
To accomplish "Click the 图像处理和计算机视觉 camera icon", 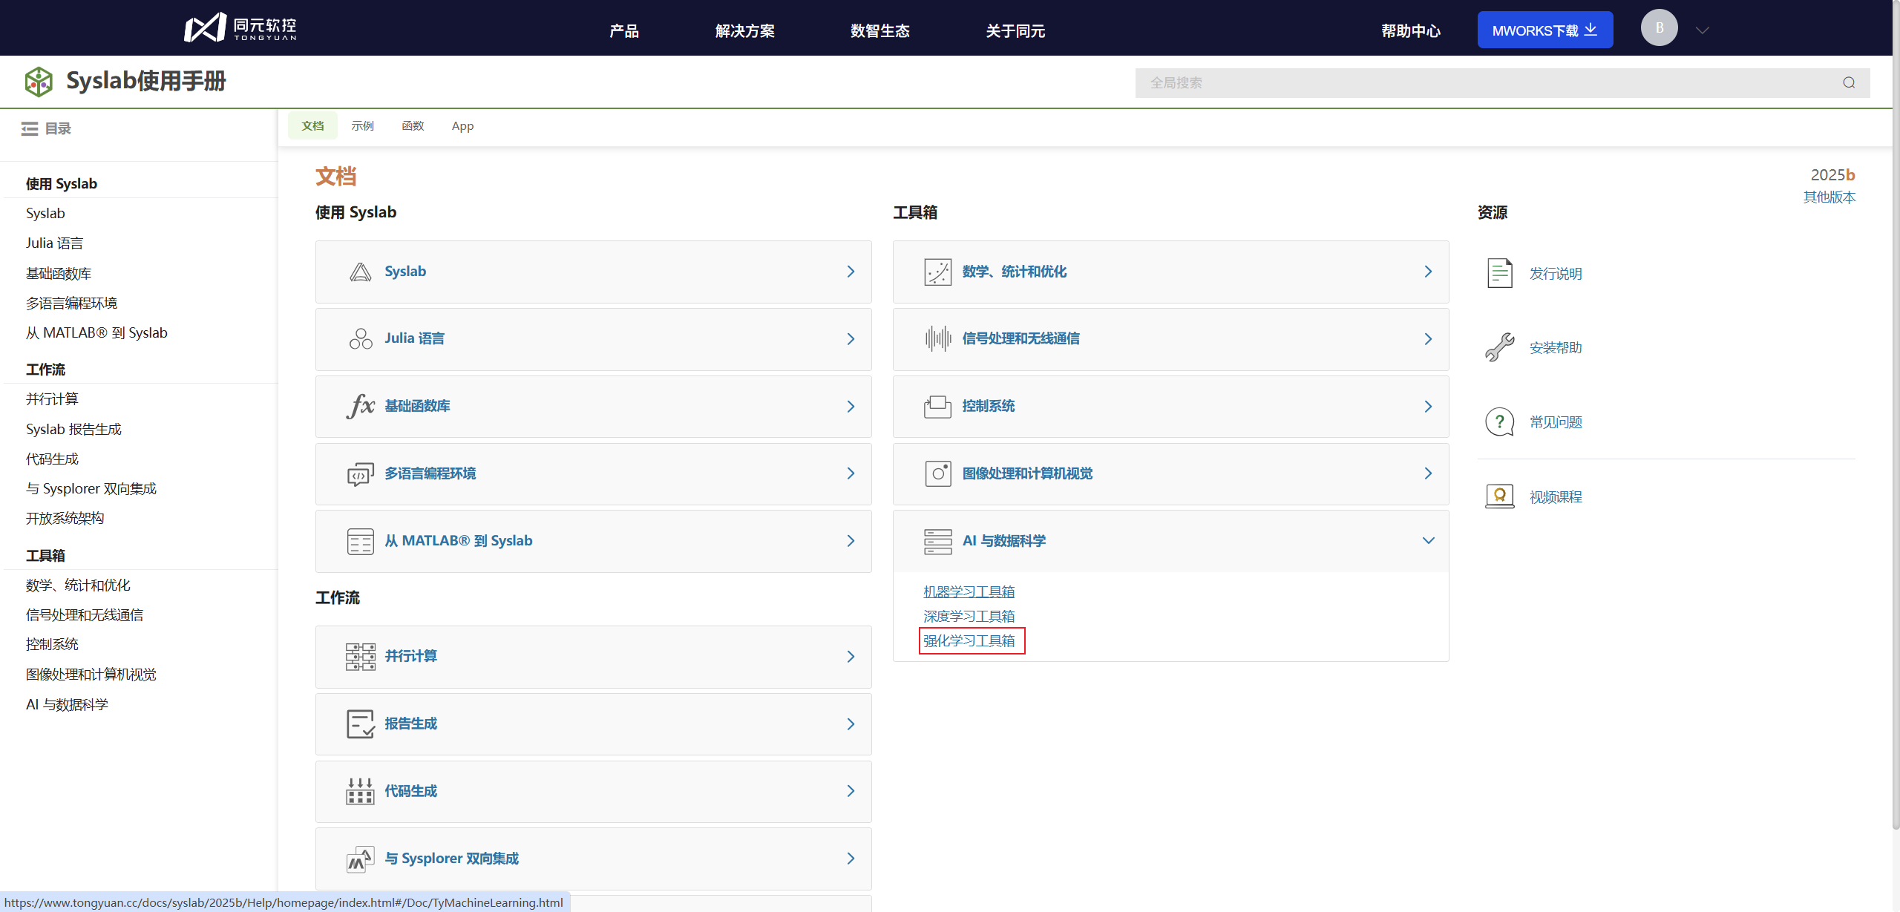I will tap(937, 473).
